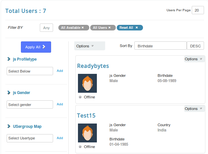Viewport: 208px width, 154px height.
Task: Expand the USergroup Map chevron icon
Action: (x=9, y=127)
